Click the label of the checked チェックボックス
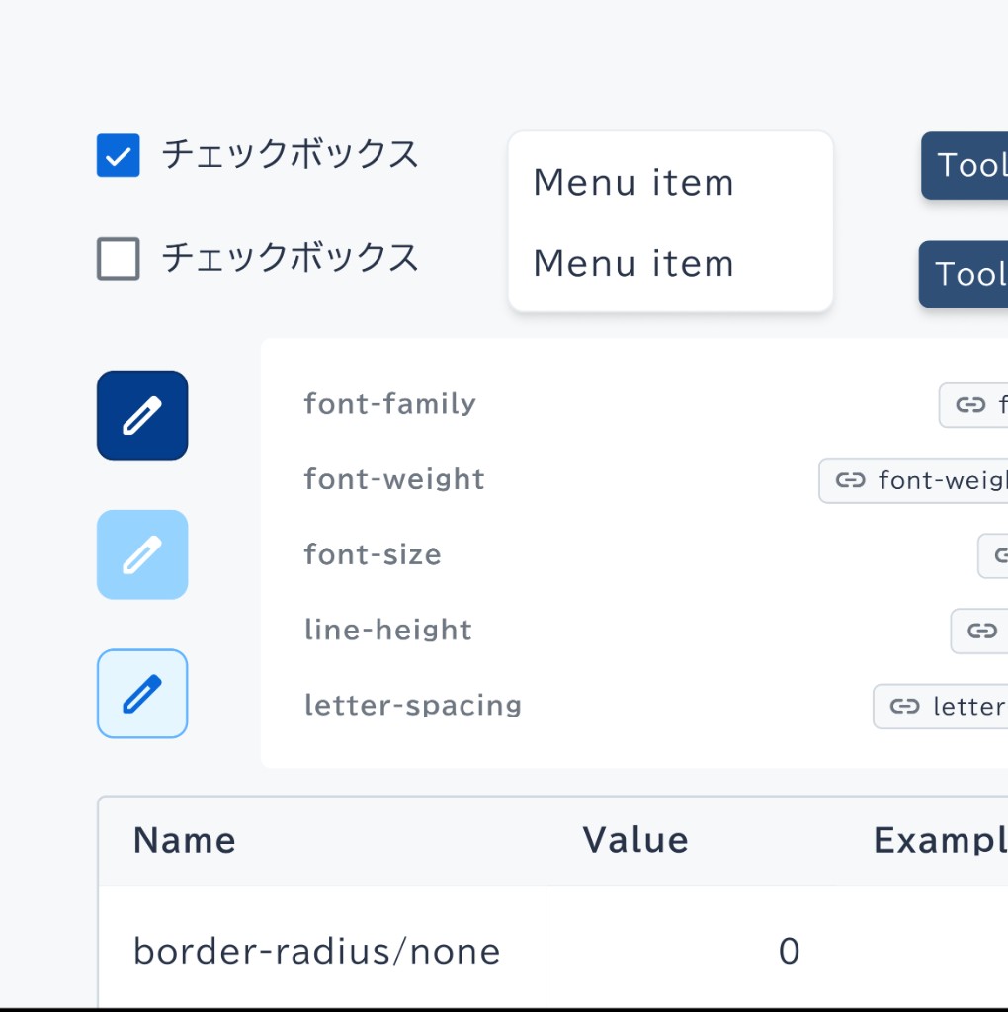1008x1012 pixels. click(290, 155)
